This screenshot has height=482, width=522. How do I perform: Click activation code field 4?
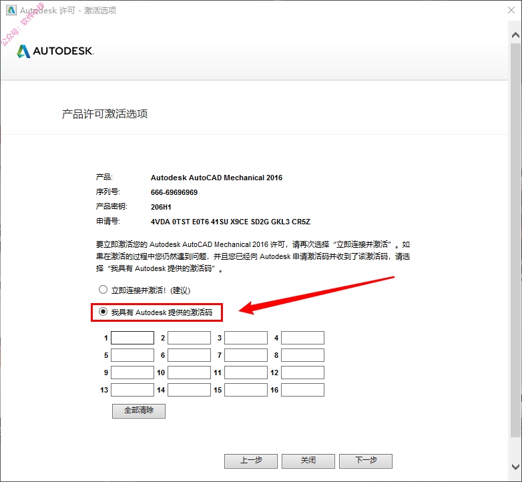(302, 338)
